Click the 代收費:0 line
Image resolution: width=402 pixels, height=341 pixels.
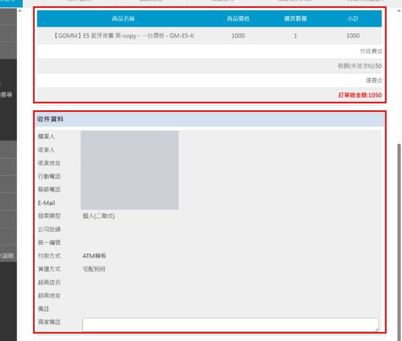point(371,51)
